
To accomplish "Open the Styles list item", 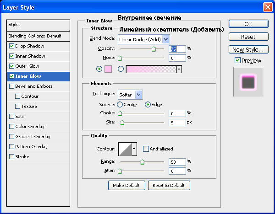I will click(38, 25).
